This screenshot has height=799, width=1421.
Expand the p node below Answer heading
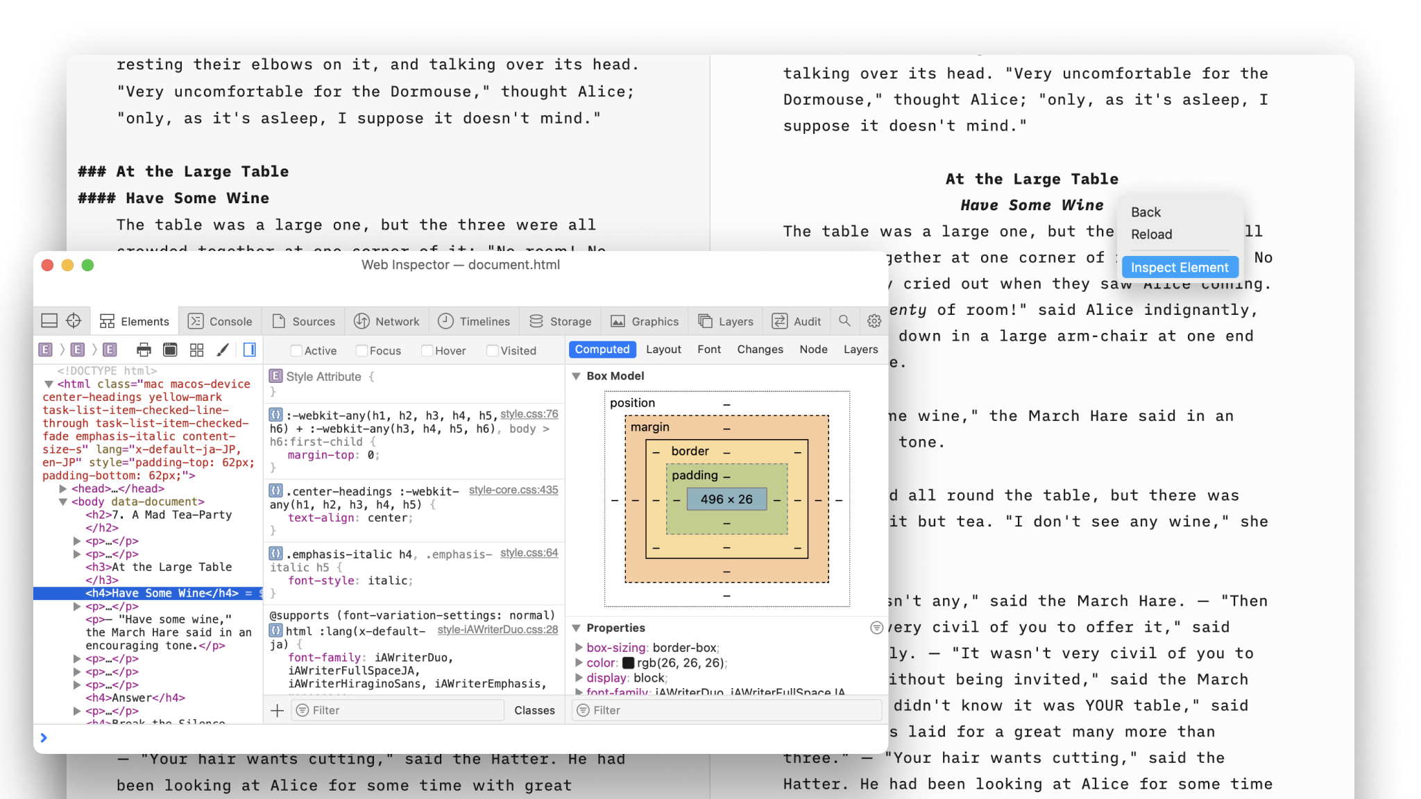(x=77, y=711)
